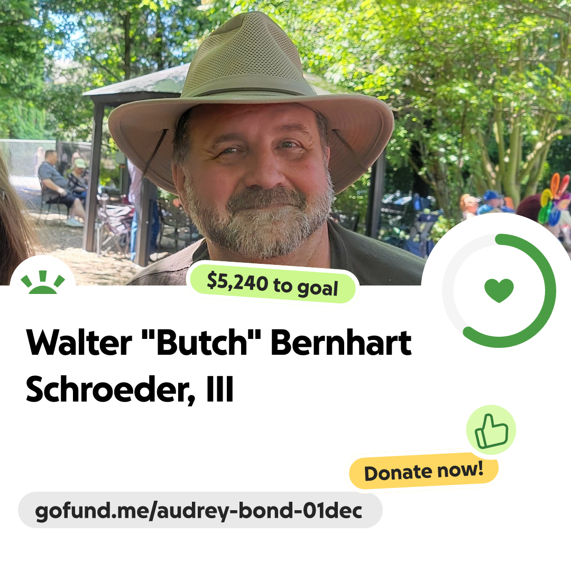Viewport: 571px width, 571px height.
Task: Click the Donate now! button
Action: tap(423, 471)
